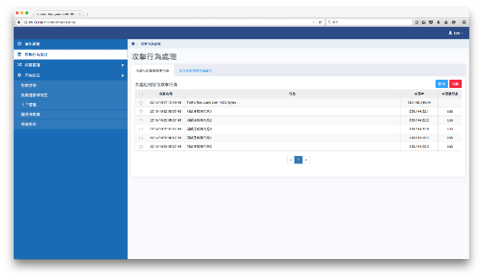
Task: Expand the shuffle-icon sidebar section with its plus
Action: pos(123,65)
